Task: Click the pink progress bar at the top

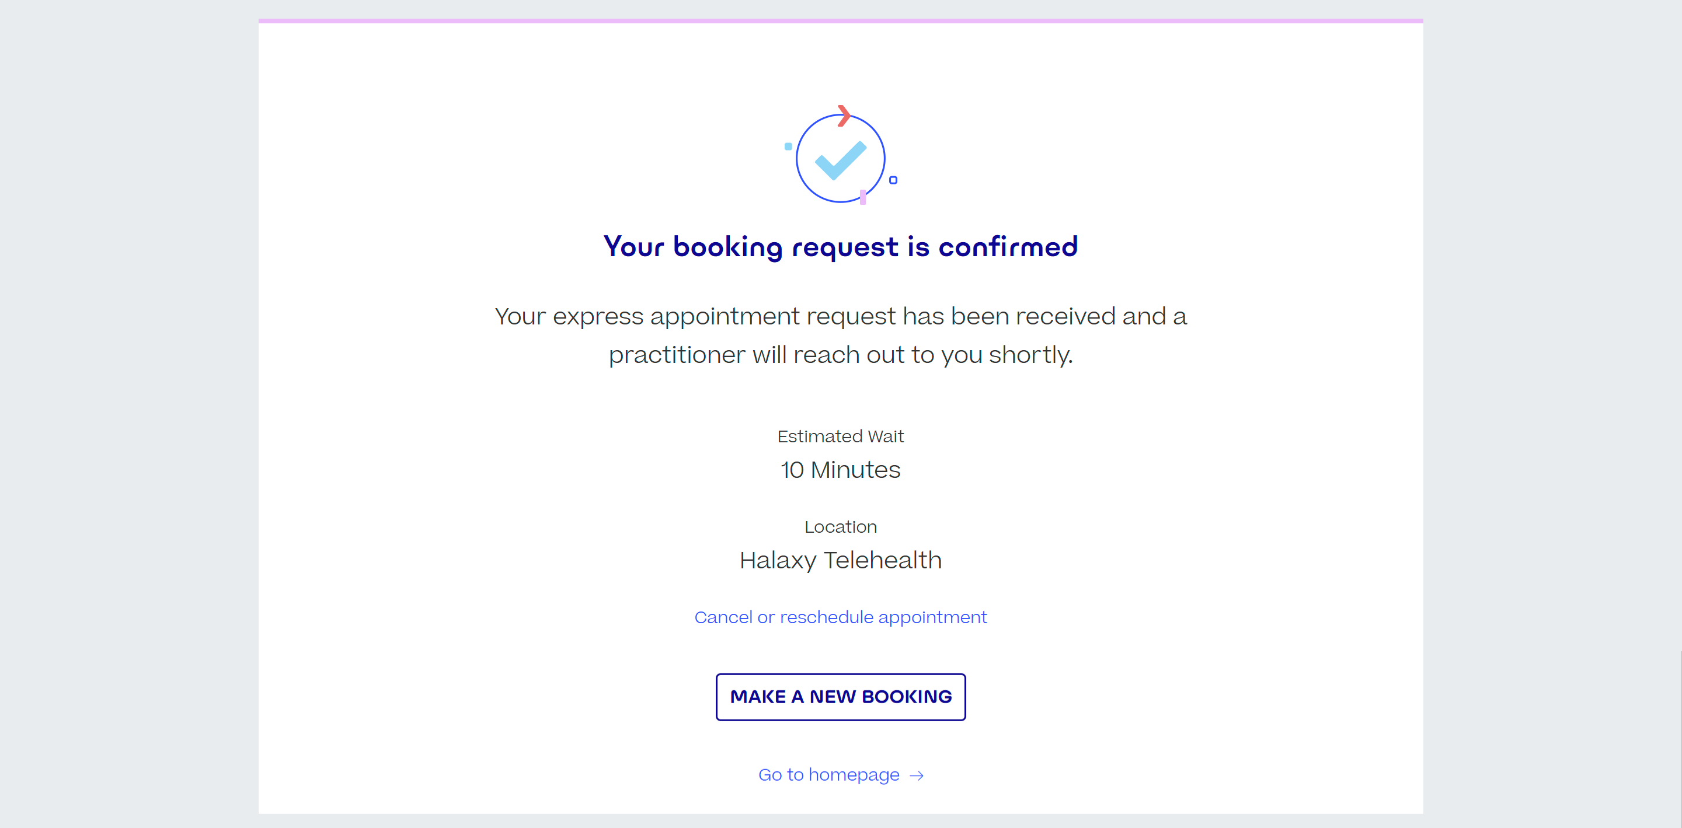Action: click(840, 21)
